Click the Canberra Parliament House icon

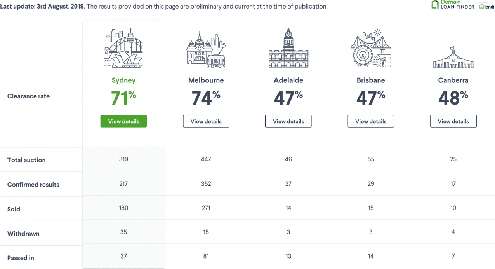[x=453, y=58]
